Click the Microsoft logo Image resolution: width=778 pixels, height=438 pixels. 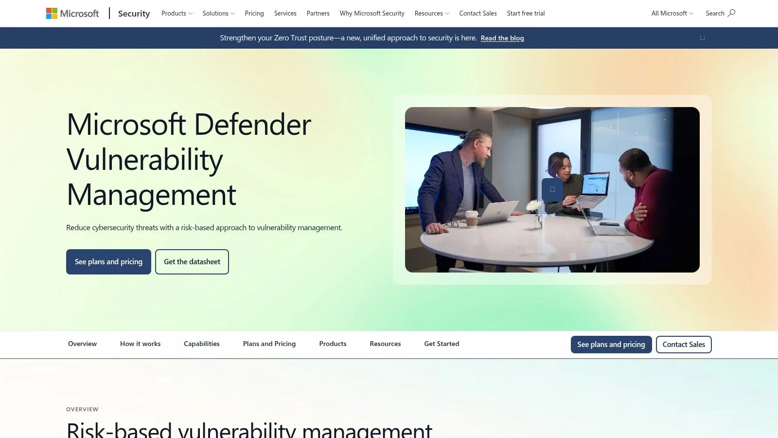pos(72,13)
